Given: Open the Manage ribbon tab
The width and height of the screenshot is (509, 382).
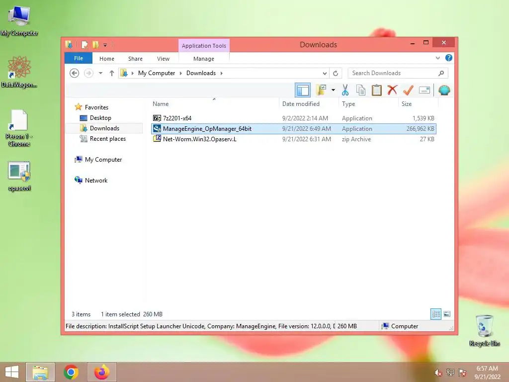Looking at the screenshot, I should 204,59.
